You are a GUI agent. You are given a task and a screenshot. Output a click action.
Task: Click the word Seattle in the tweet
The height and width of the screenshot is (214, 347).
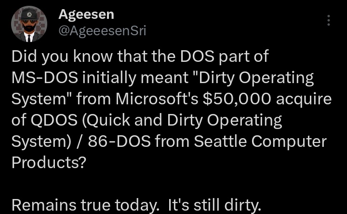coord(220,141)
